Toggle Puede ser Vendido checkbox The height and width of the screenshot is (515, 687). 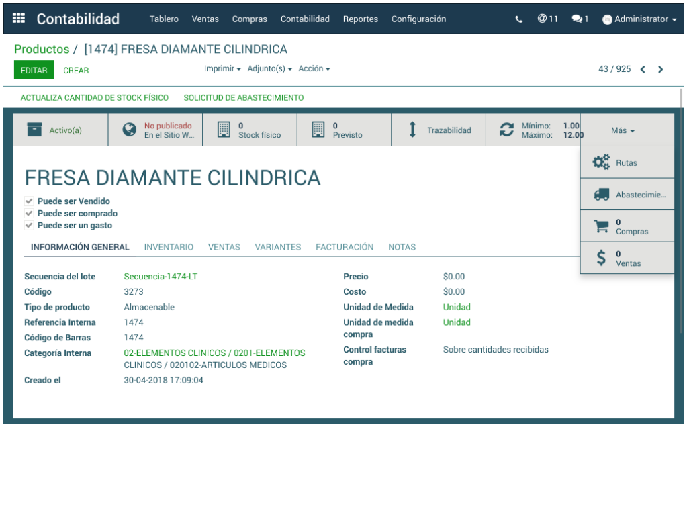point(29,201)
